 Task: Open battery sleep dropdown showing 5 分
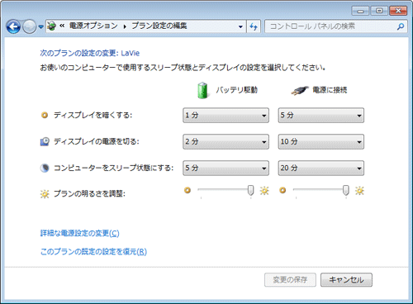(x=225, y=168)
